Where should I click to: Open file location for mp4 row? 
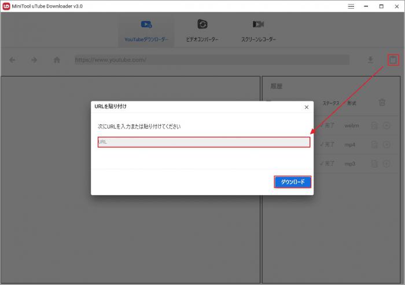(x=374, y=145)
